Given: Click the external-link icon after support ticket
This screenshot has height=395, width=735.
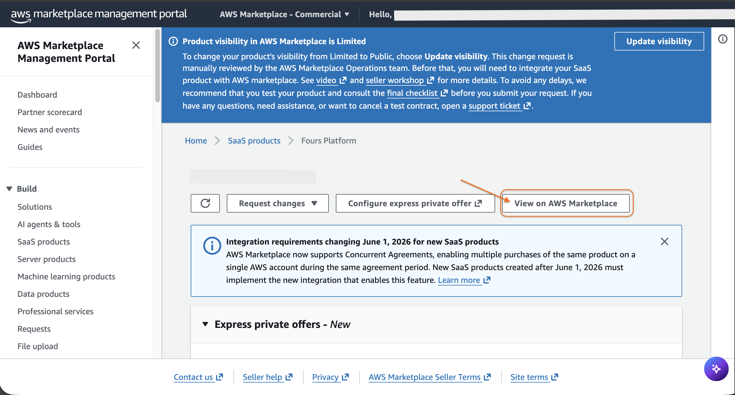Looking at the screenshot, I should pos(527,106).
